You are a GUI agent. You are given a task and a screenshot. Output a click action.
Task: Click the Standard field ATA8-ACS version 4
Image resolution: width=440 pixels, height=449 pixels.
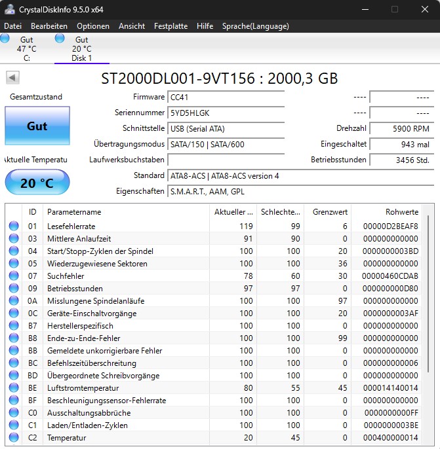[300, 175]
